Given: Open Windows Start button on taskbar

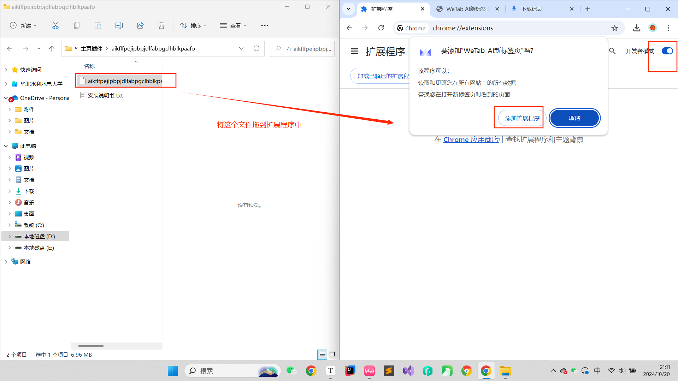Looking at the screenshot, I should tap(173, 371).
